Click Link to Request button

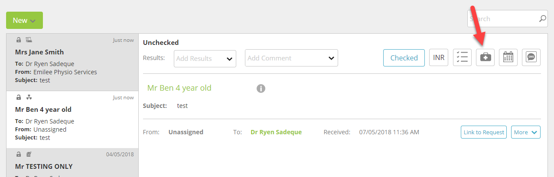point(484,132)
